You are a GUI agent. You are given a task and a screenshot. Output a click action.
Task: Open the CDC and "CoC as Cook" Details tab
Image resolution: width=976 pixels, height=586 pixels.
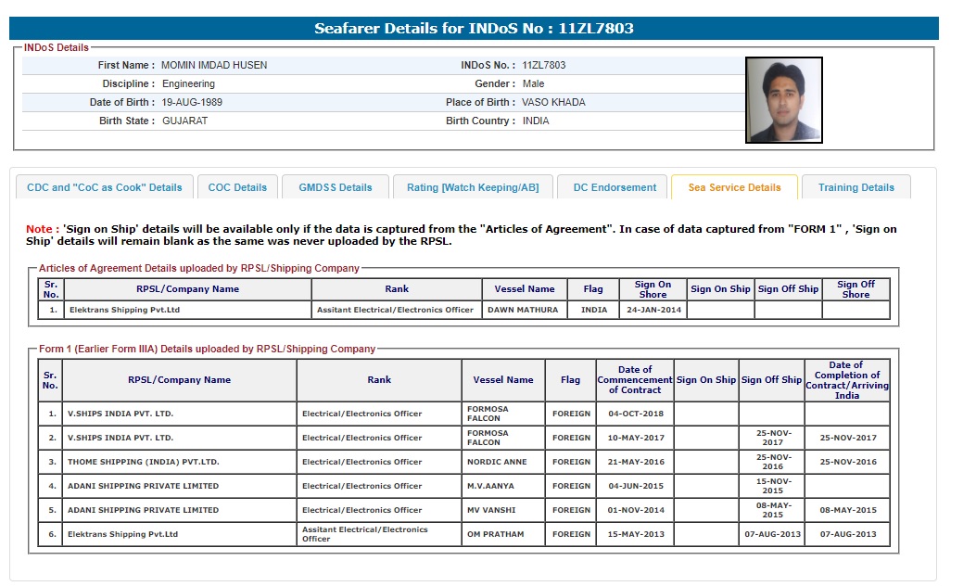coord(105,187)
